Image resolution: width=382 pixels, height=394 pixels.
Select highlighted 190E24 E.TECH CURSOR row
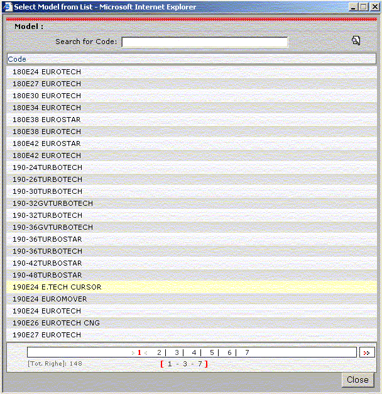coord(192,287)
